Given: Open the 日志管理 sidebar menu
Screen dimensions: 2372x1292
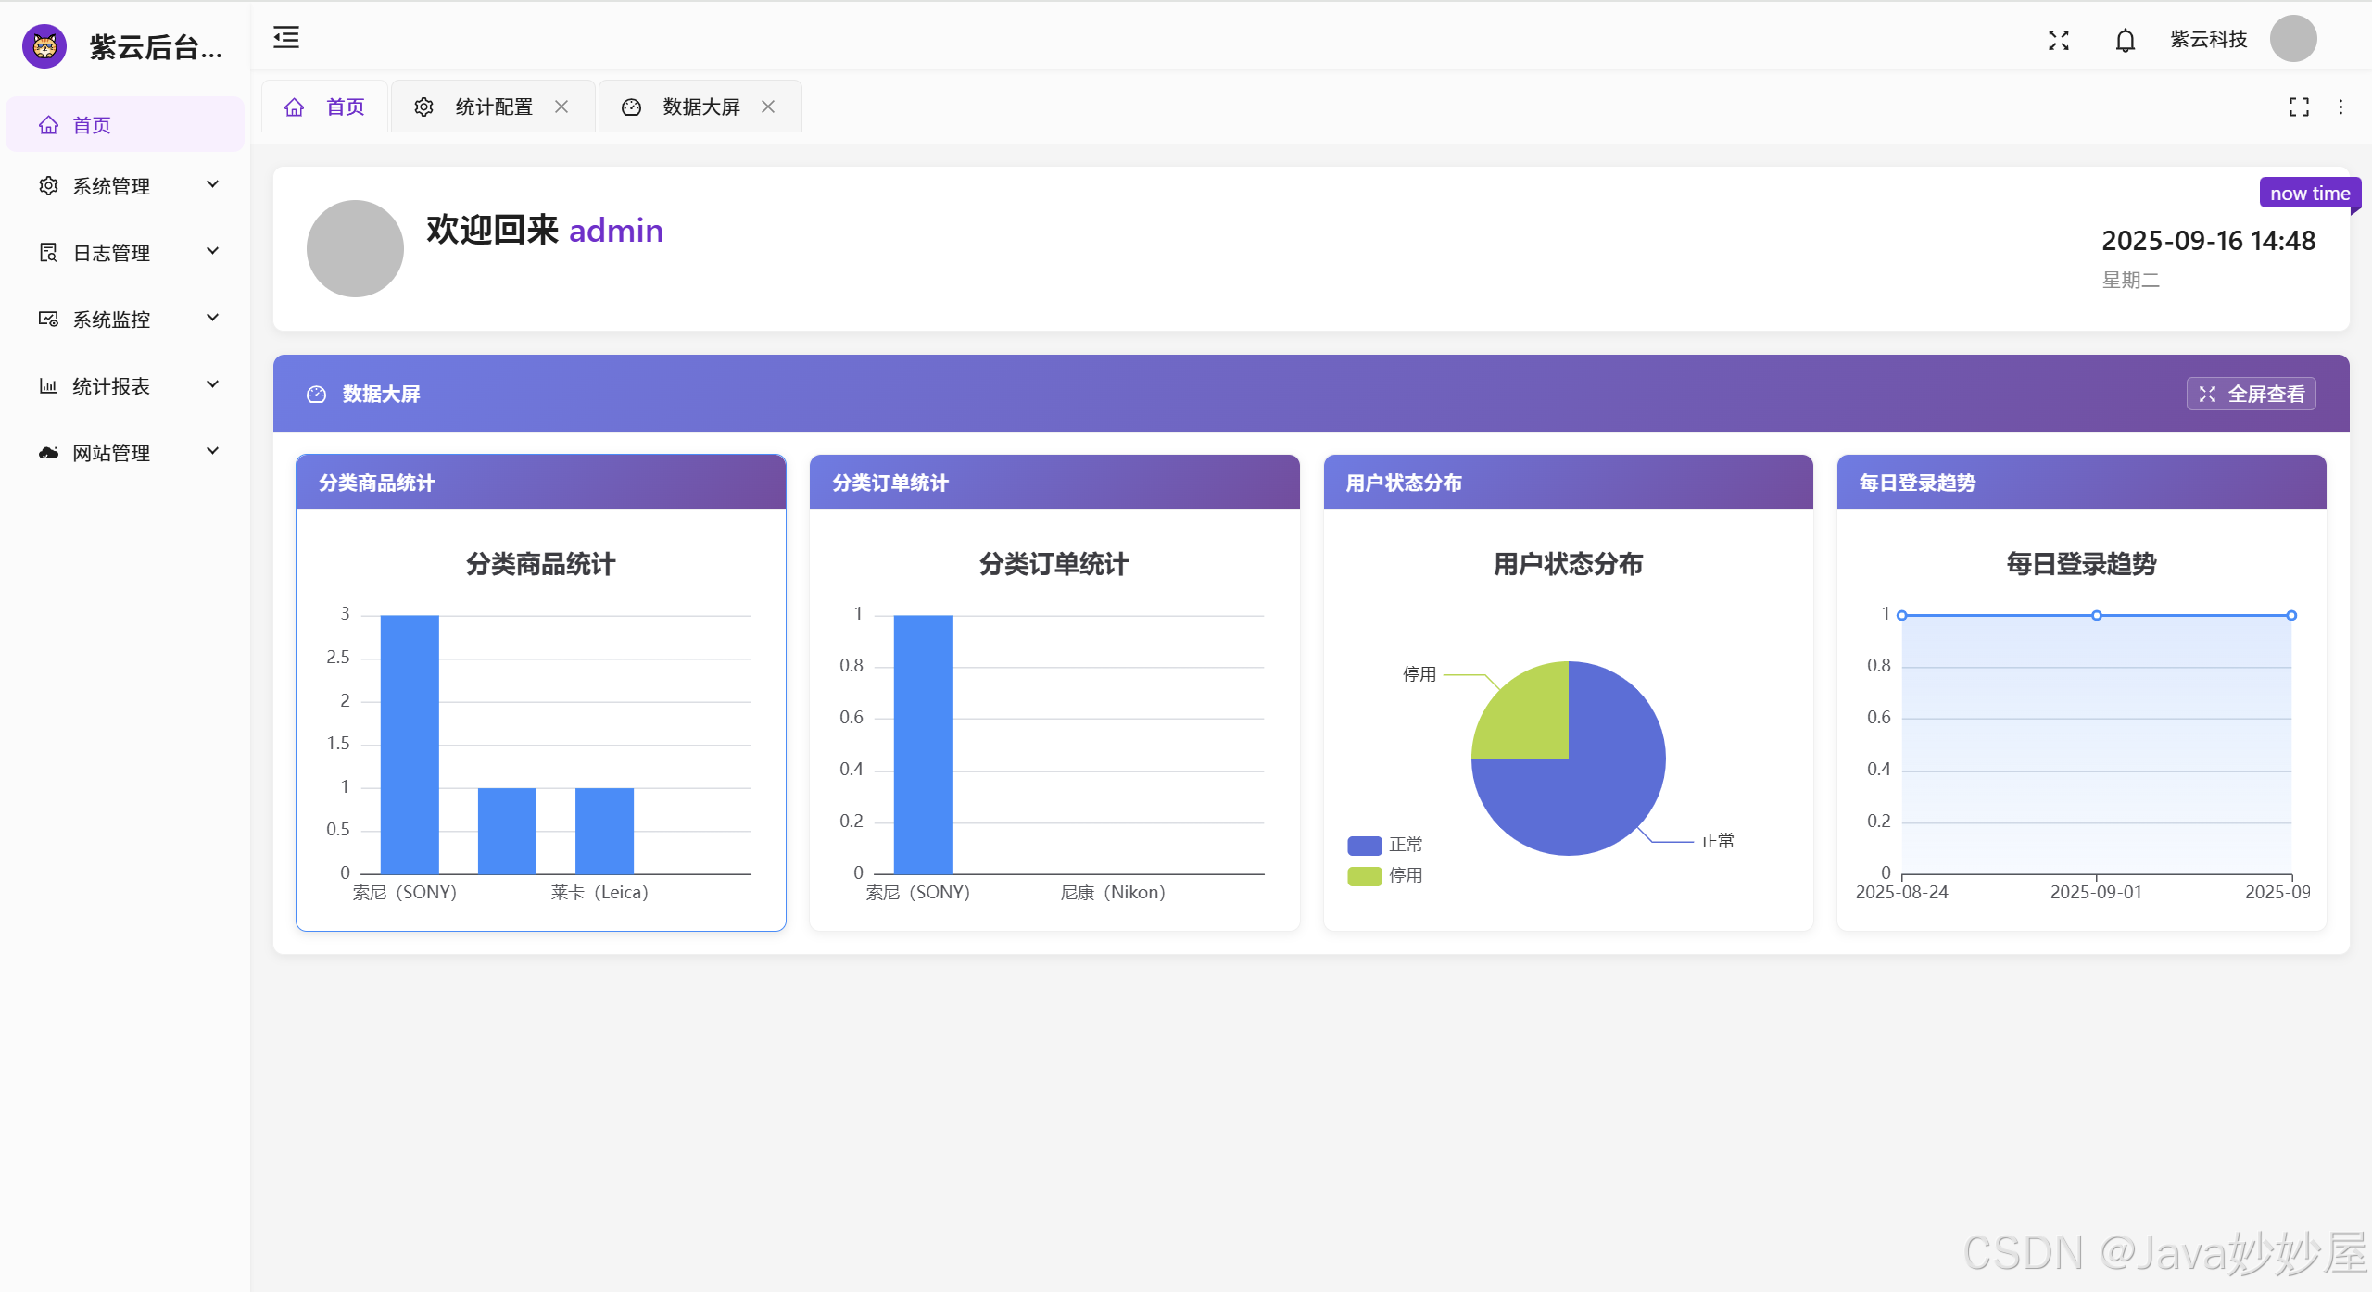Looking at the screenshot, I should pyautogui.click(x=125, y=252).
